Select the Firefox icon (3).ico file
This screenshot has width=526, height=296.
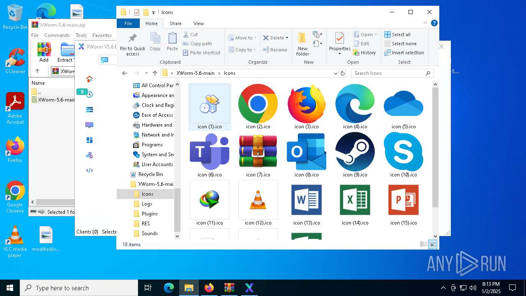point(306,107)
